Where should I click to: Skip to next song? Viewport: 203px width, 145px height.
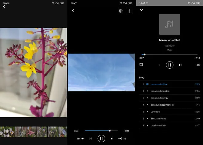click(180, 65)
